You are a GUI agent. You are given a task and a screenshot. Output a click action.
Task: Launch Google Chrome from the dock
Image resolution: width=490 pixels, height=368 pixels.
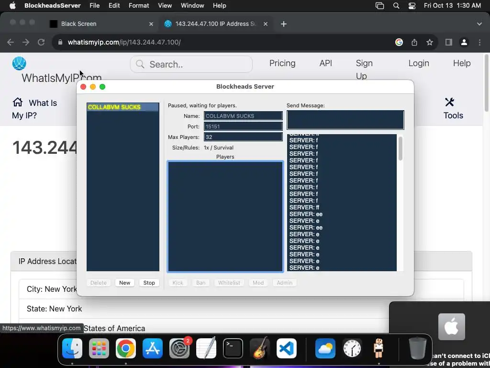[126, 348]
